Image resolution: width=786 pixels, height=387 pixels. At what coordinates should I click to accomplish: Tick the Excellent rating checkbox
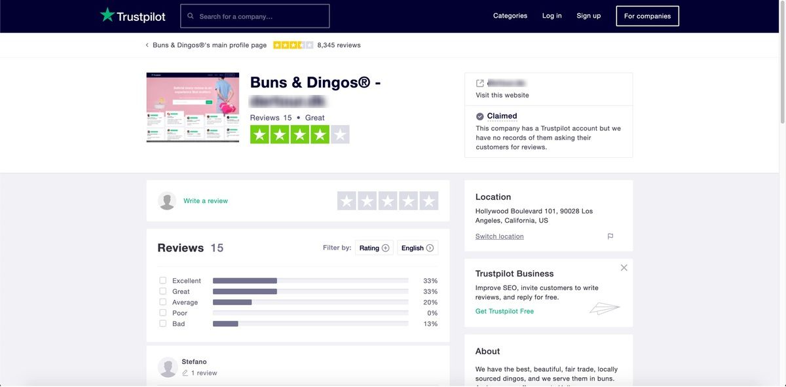[163, 281]
